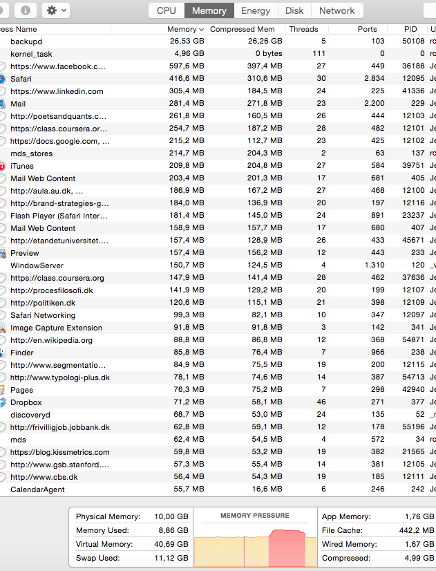Click the http://etandetuniversitet process
The width and height of the screenshot is (436, 571).
point(218,241)
